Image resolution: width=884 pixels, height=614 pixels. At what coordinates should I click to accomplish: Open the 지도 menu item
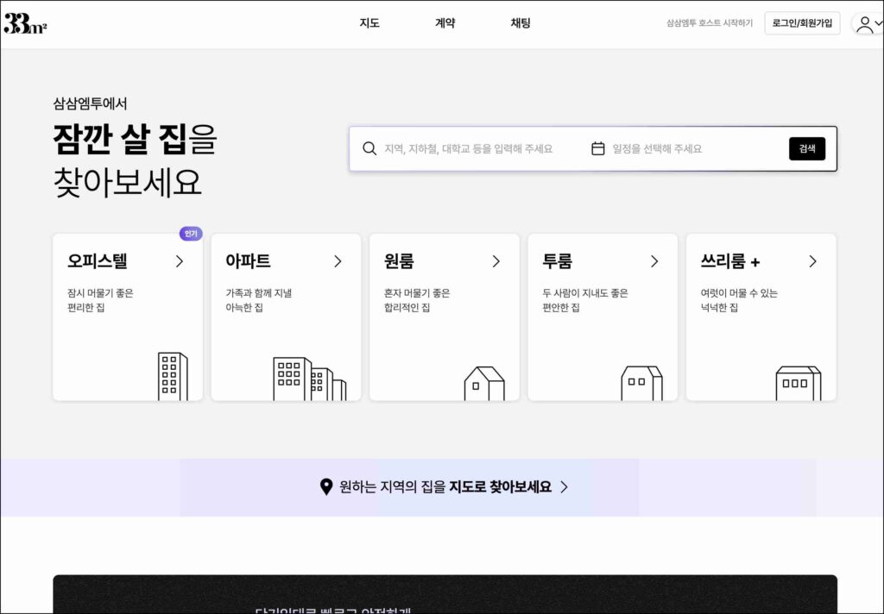point(369,23)
